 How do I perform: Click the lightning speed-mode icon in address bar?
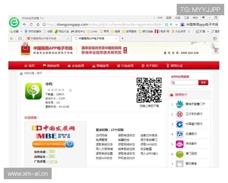(x=171, y=24)
